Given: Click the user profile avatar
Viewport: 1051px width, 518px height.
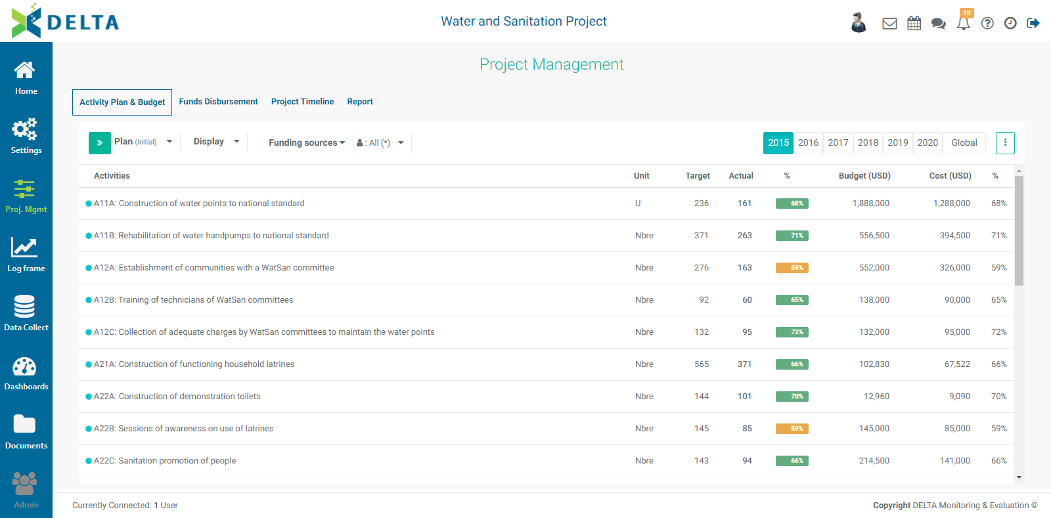Looking at the screenshot, I should [858, 22].
